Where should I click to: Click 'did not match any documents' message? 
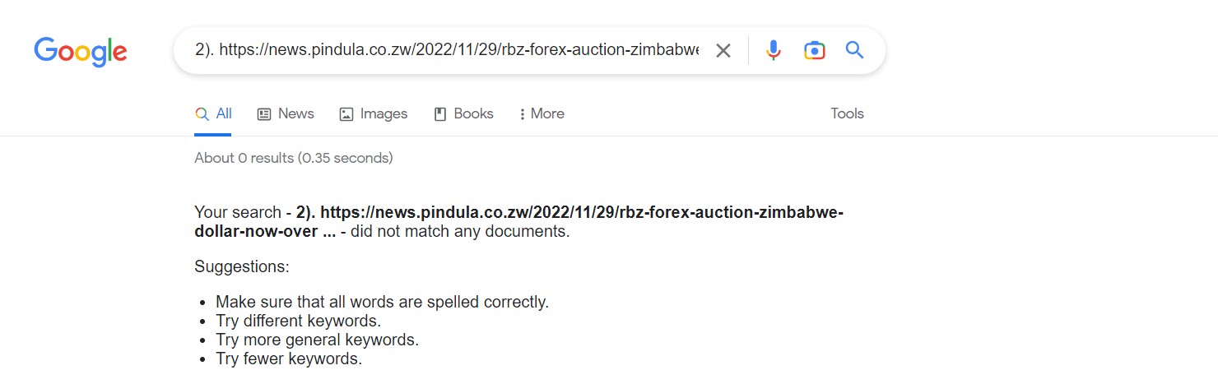pyautogui.click(x=460, y=232)
